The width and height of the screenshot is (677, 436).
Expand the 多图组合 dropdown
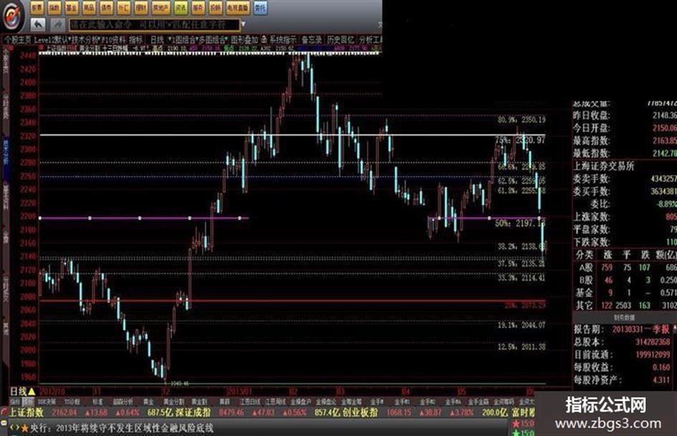pos(213,39)
